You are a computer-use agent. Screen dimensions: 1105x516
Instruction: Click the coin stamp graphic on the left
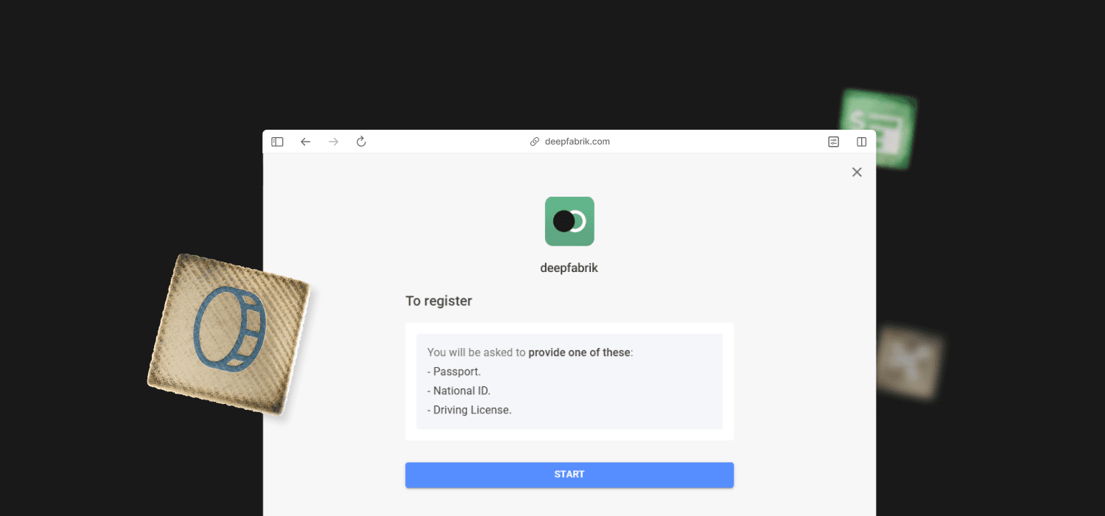coord(228,333)
